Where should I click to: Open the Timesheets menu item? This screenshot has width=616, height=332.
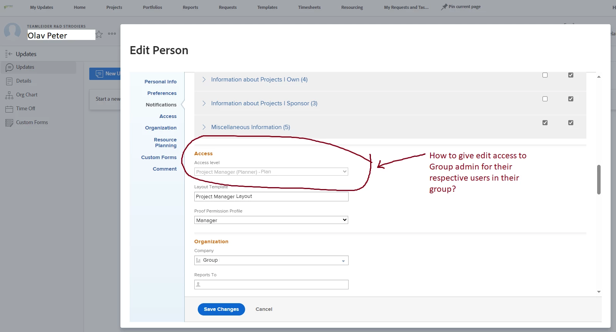pos(309,7)
